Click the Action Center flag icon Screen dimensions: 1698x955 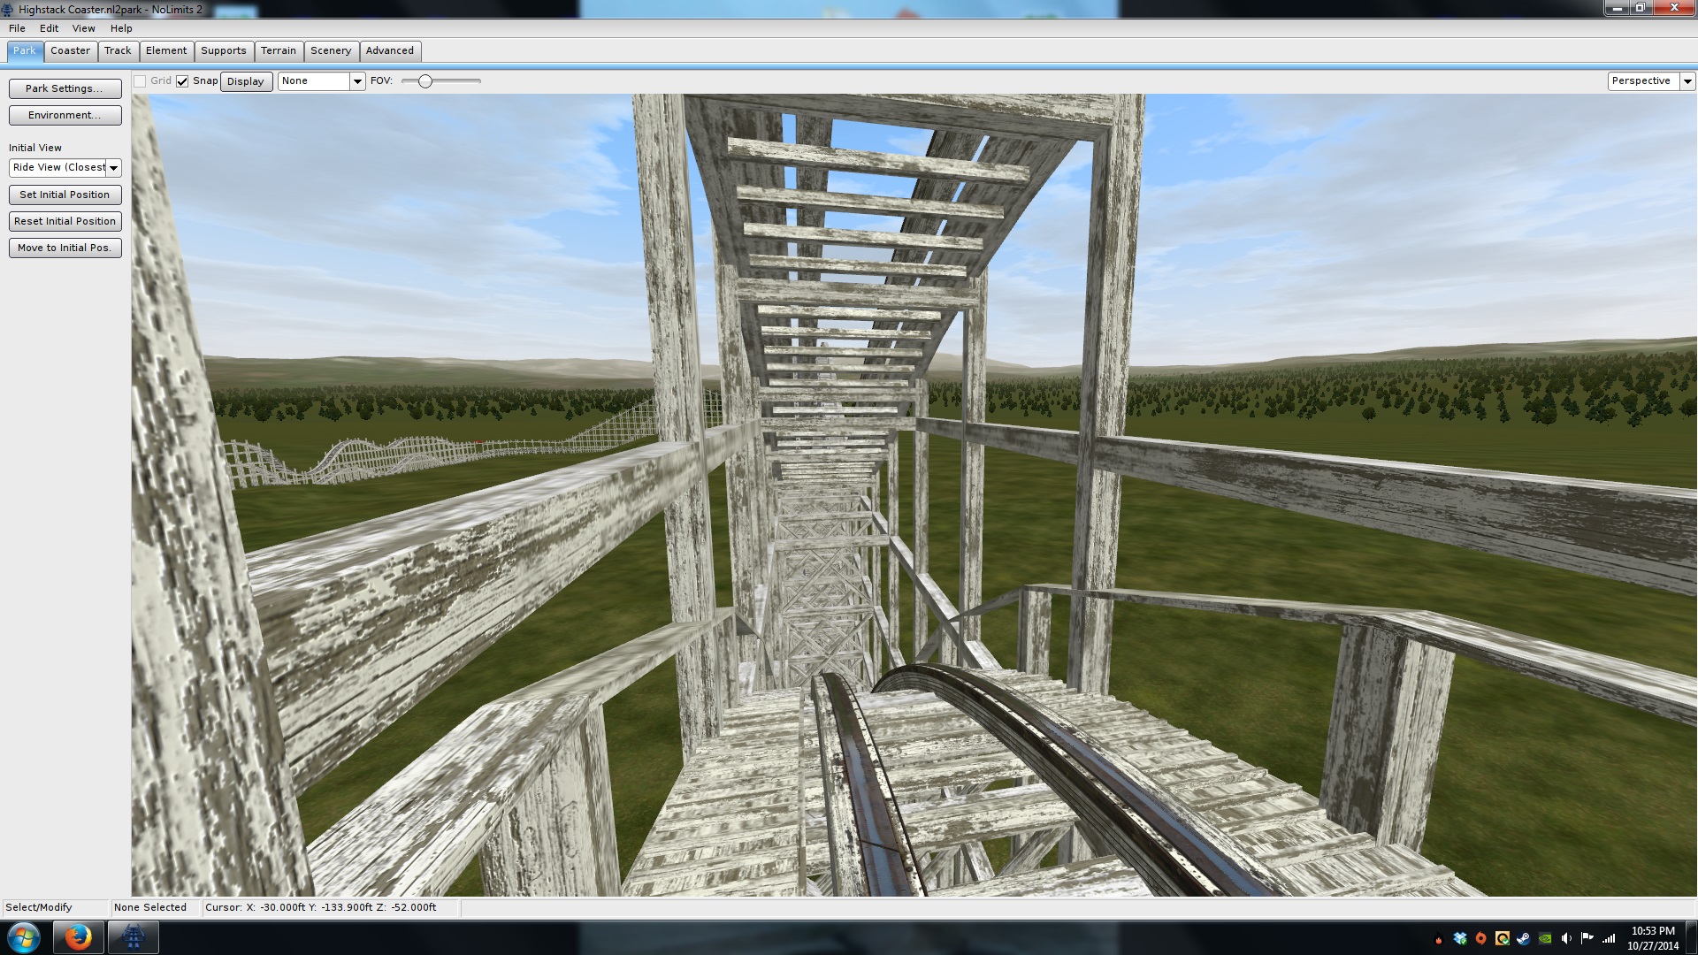point(1587,938)
